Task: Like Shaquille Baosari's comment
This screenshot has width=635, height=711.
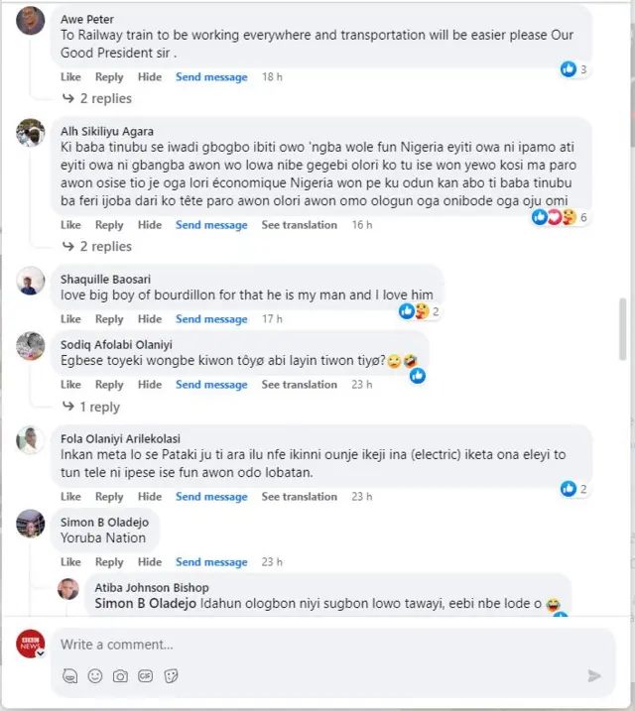Action: click(70, 319)
